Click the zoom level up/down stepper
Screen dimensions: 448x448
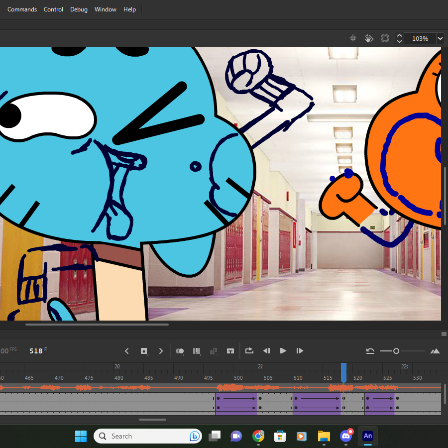tap(399, 38)
